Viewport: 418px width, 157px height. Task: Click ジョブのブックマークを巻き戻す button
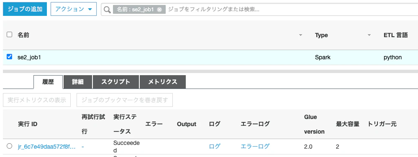[x=125, y=100]
